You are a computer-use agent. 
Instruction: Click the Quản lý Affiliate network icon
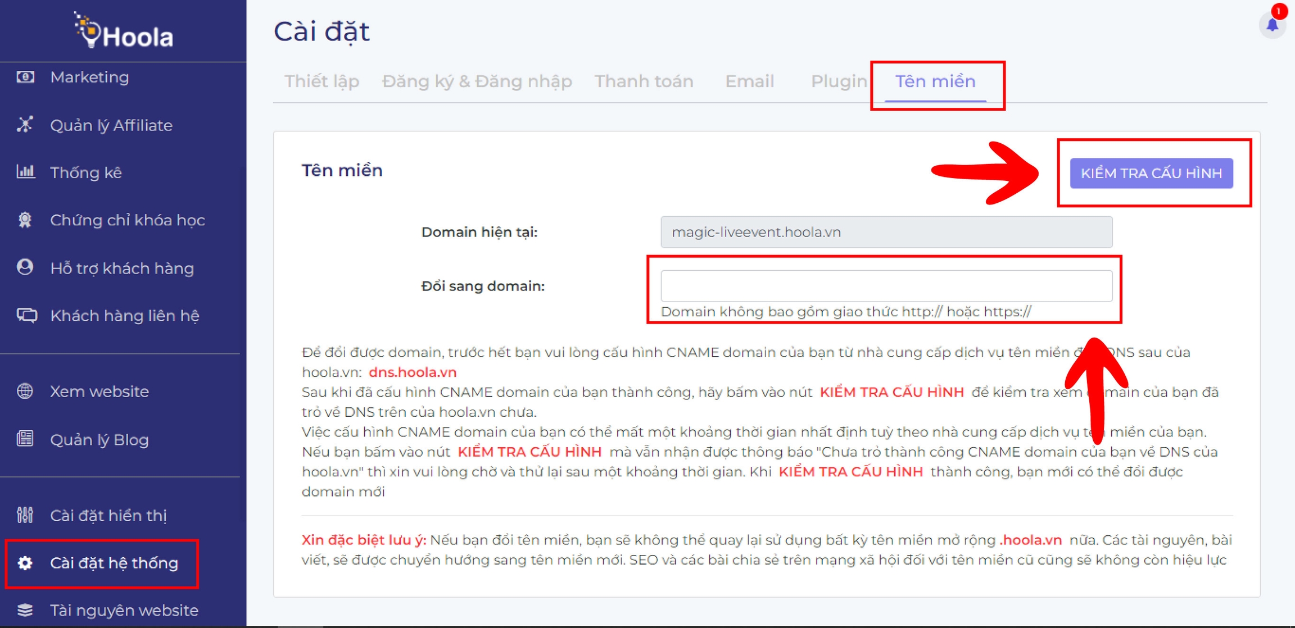[25, 125]
